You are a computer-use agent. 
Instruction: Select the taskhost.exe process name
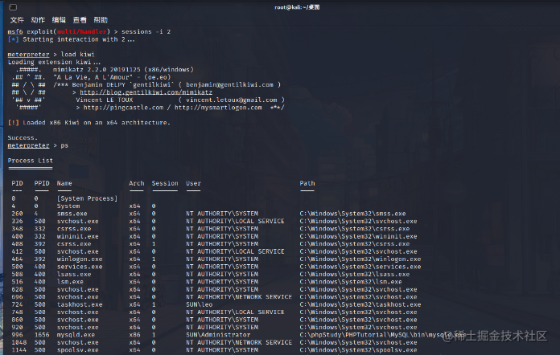[80, 304]
